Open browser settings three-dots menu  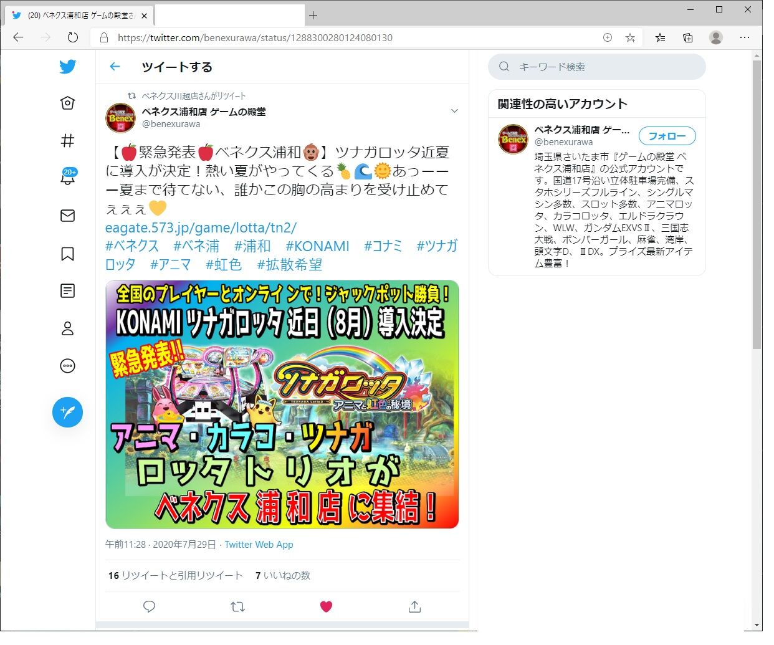(x=745, y=37)
